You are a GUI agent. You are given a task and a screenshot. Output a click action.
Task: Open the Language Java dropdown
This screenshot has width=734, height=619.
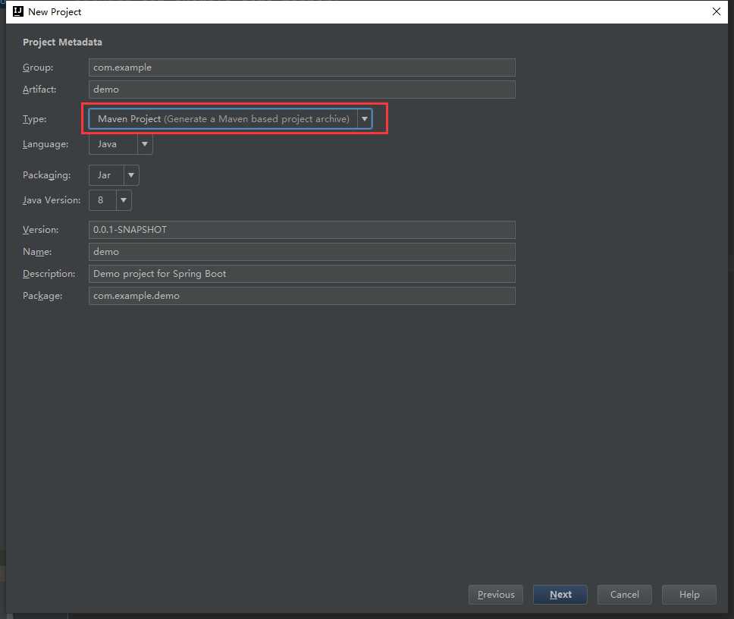(121, 144)
